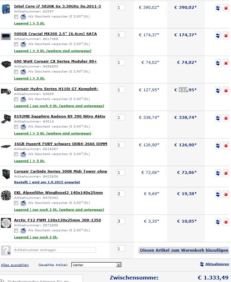Update the Corsair Hydro H110i GT row

click(x=218, y=90)
